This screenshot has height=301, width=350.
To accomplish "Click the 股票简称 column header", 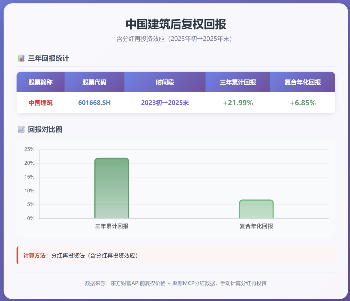I will pyautogui.click(x=41, y=82).
